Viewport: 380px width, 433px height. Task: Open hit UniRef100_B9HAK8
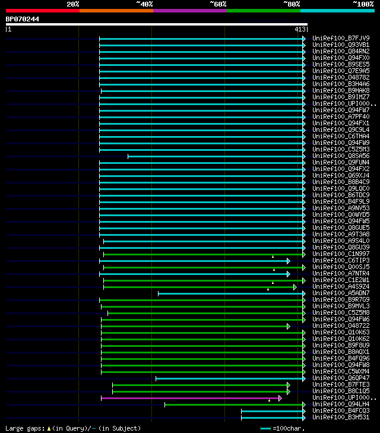pos(341,90)
